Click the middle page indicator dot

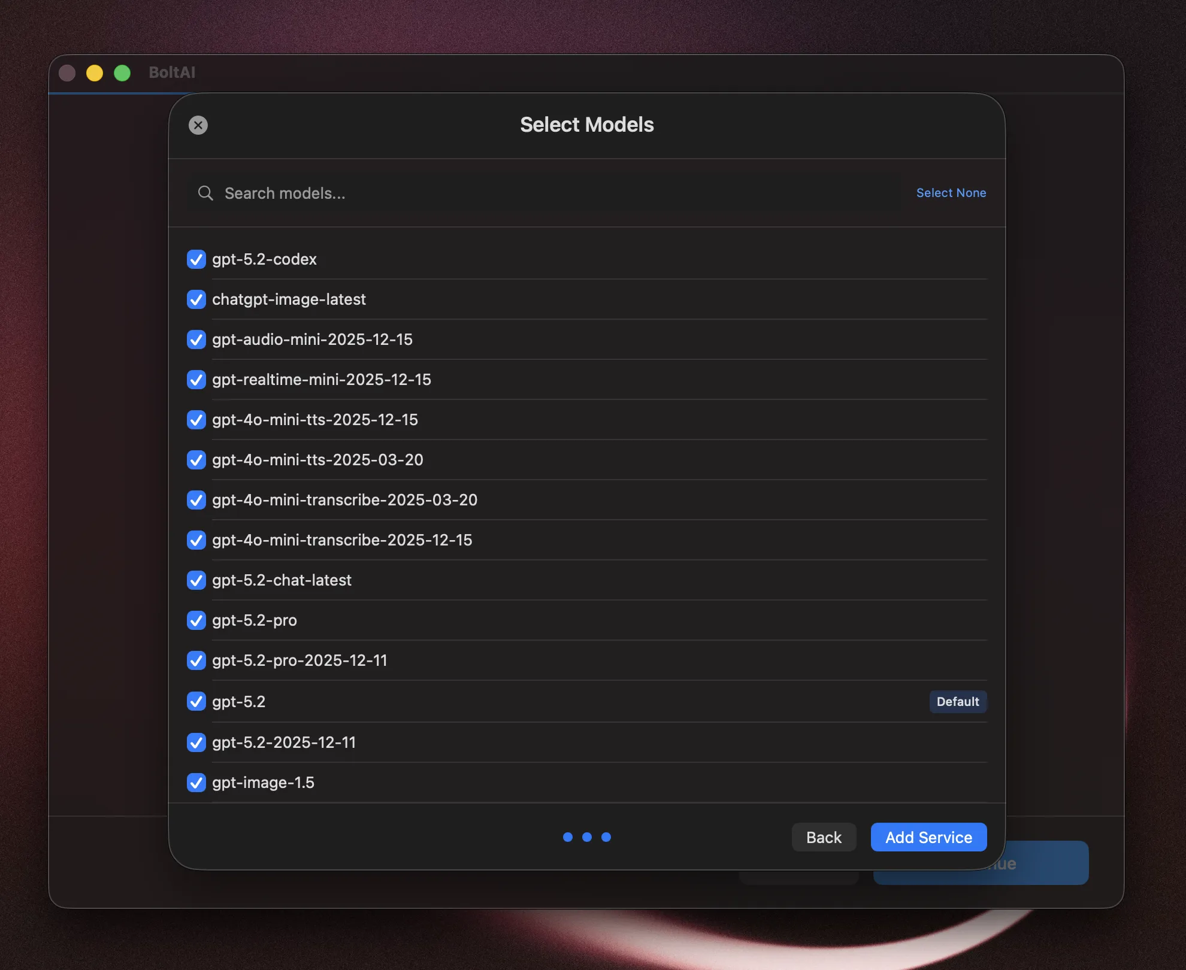coord(587,837)
